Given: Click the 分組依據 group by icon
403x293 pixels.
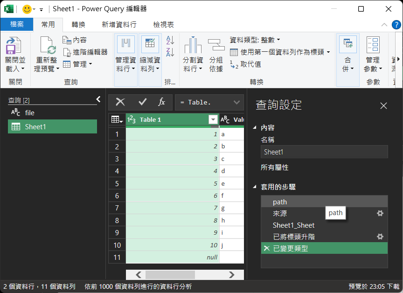Looking at the screenshot, I should tap(216, 47).
